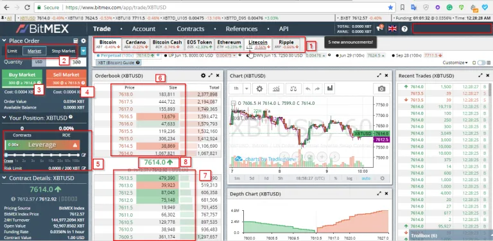Toggle the switch beside Customize
This screenshot has width=493, height=241.
click(481, 63)
